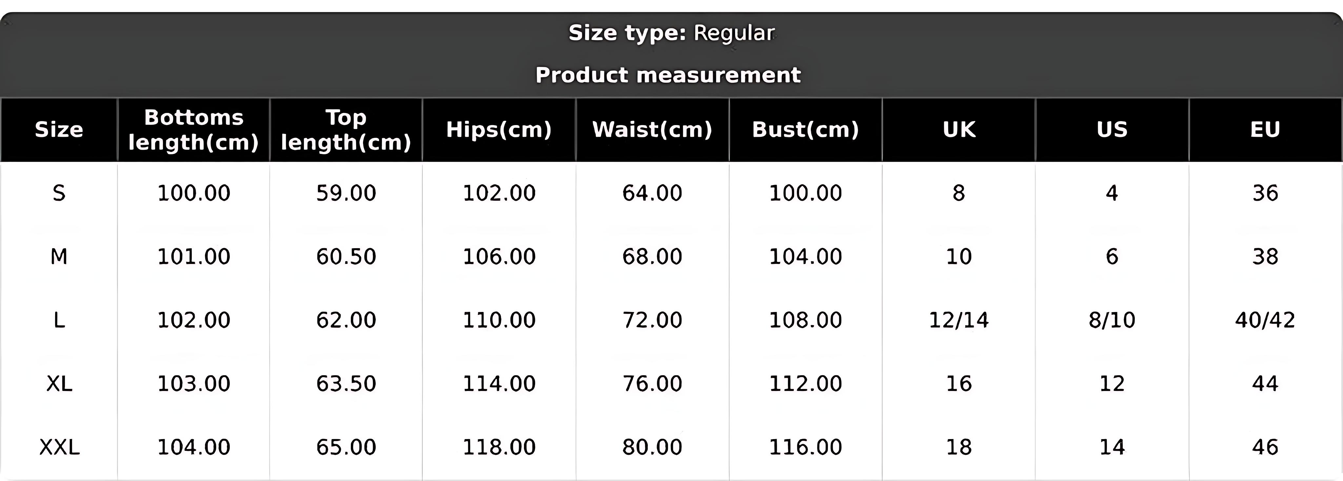
Task: Click the Bottoms length(cm) column header
Action: coord(193,130)
